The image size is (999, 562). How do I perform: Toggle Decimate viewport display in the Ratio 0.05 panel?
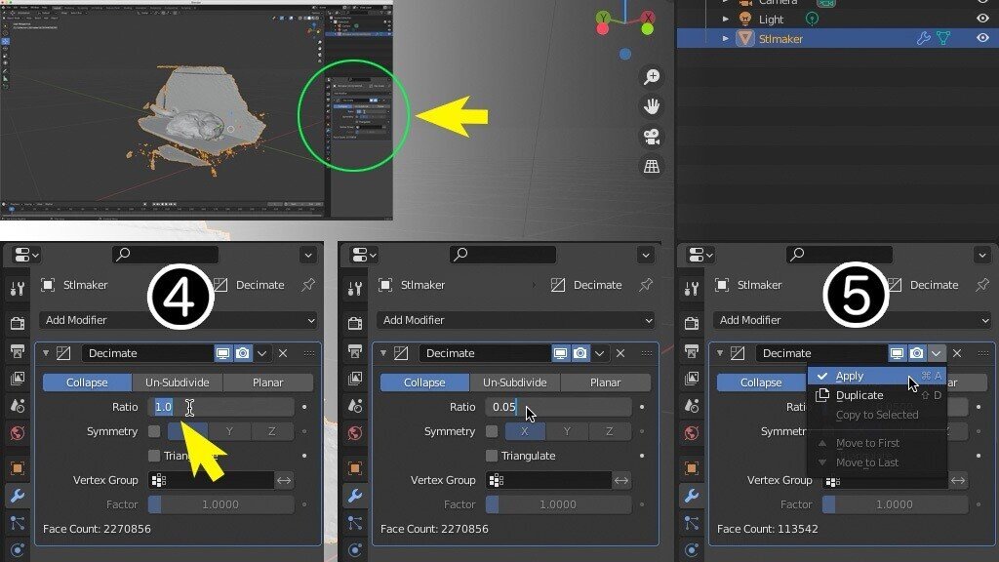pos(561,353)
